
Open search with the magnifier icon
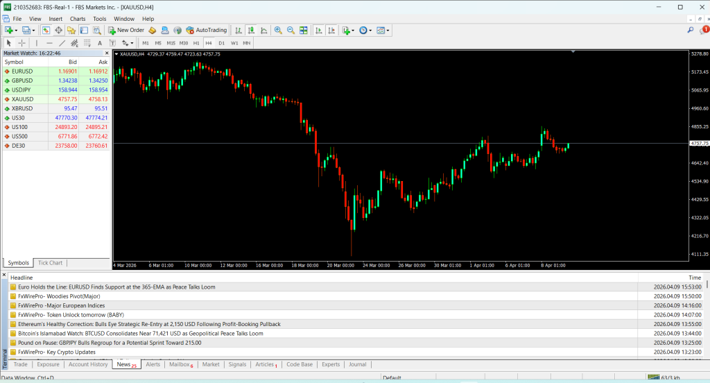click(x=690, y=31)
